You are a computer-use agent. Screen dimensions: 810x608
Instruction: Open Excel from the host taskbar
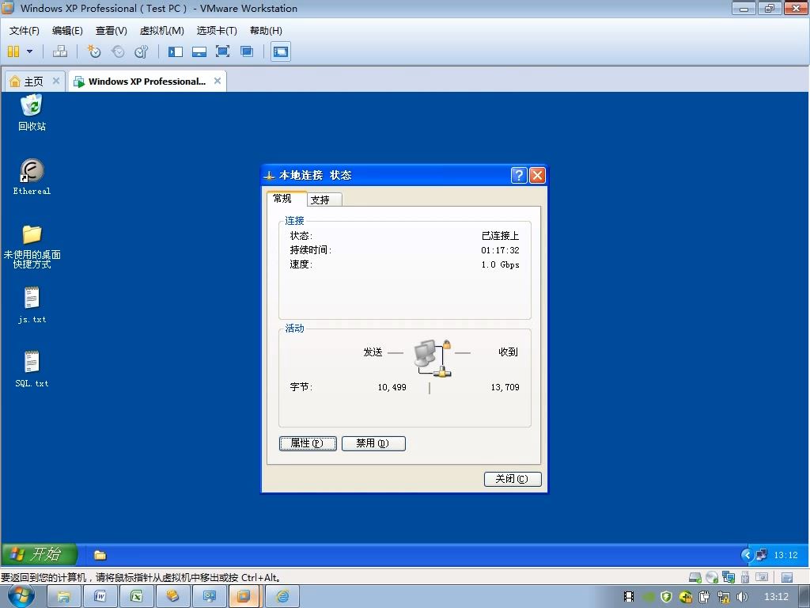pos(136,597)
